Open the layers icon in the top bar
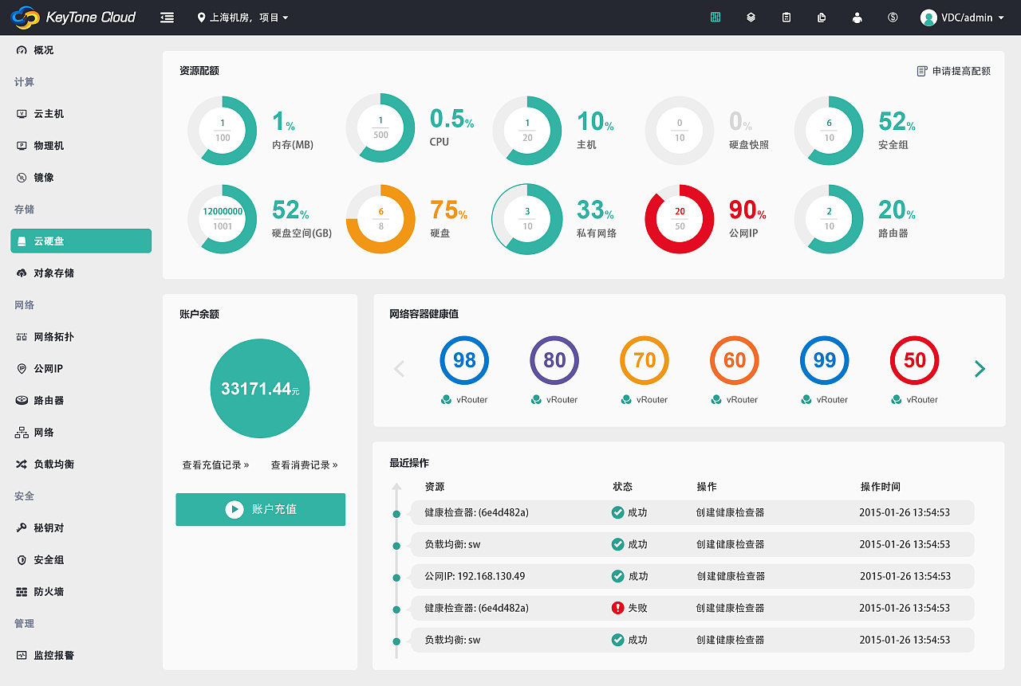This screenshot has width=1021, height=686. (751, 17)
